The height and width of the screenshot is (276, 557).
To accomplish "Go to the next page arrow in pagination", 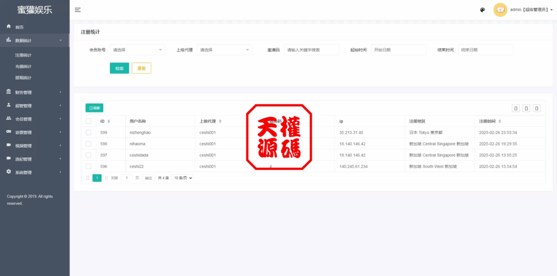I will coord(106,178).
